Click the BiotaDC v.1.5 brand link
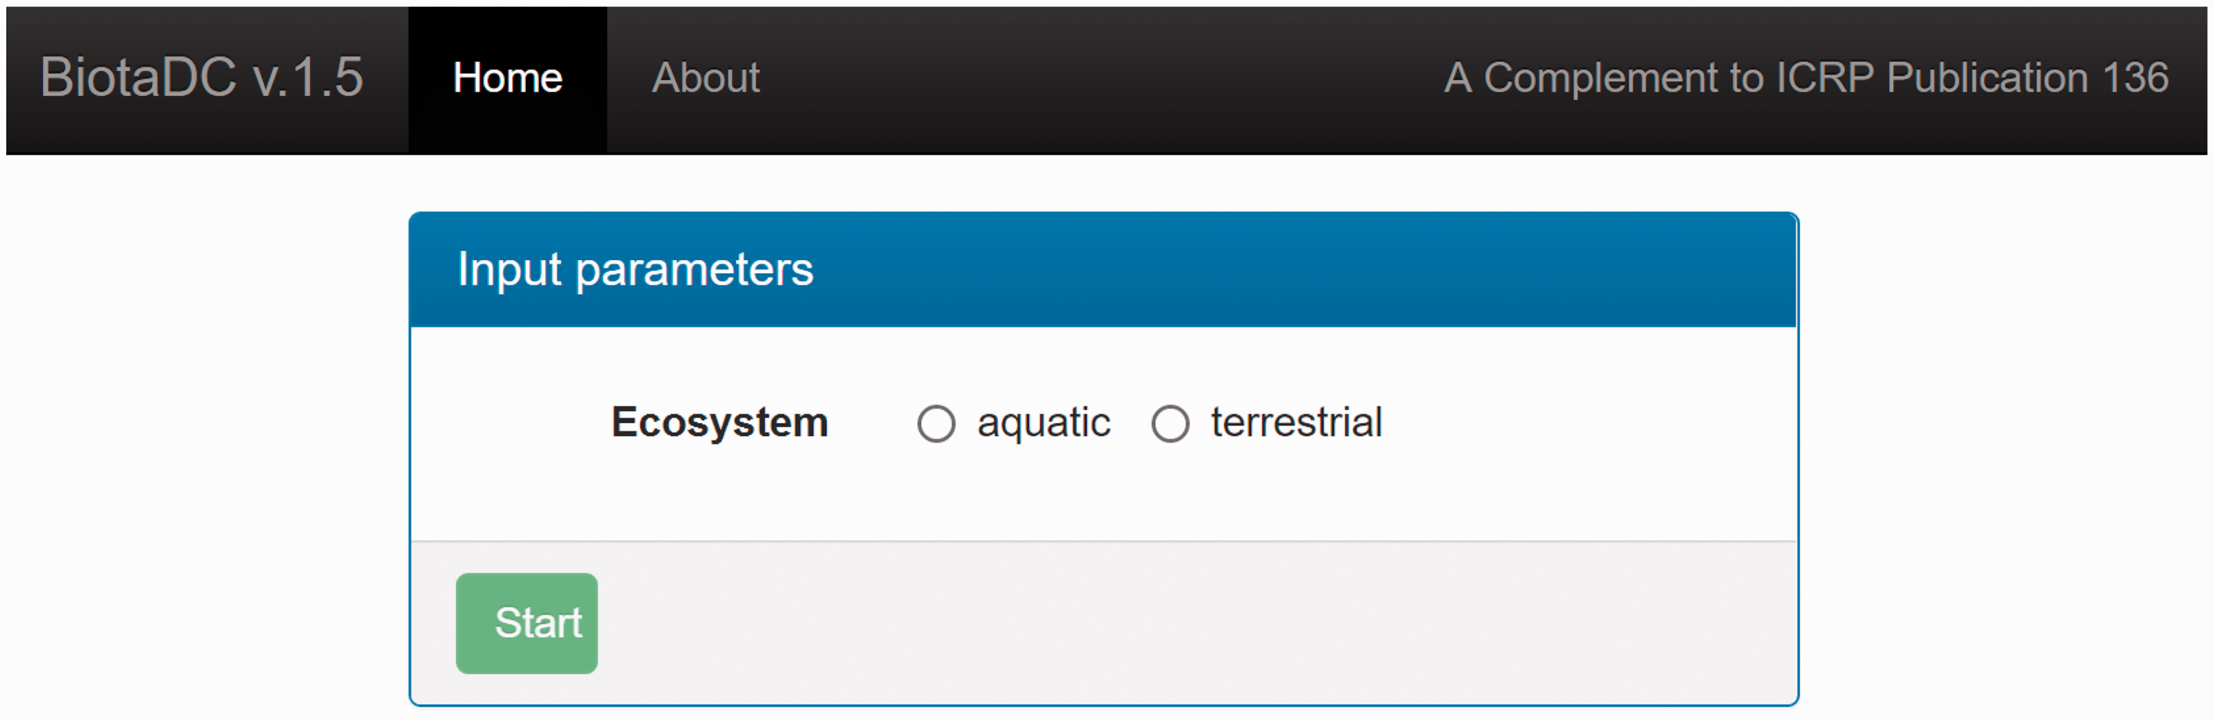 coord(202,77)
